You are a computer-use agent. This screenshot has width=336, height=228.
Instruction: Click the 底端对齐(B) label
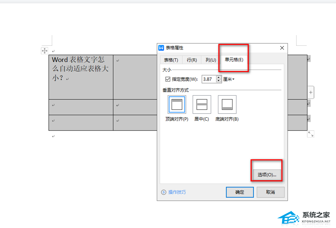(227, 119)
